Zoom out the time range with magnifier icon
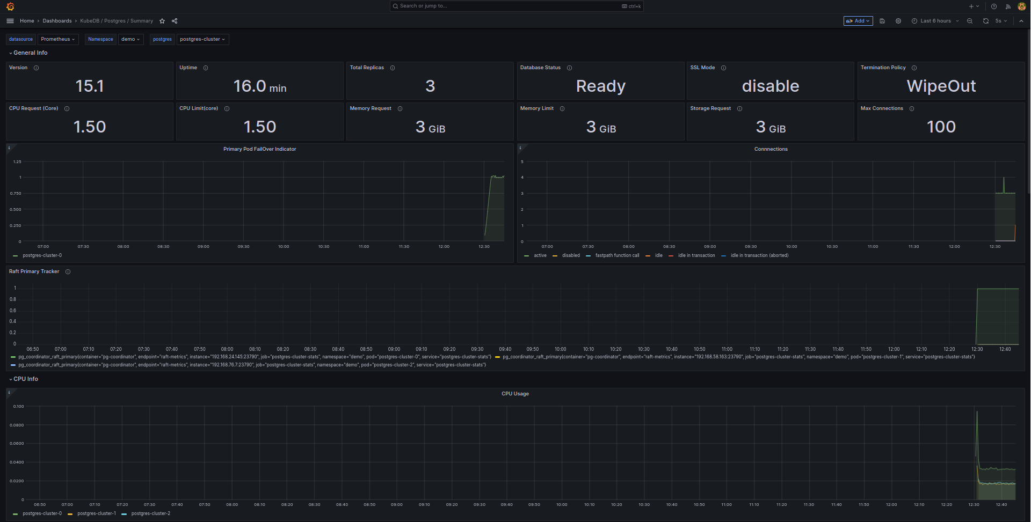1031x522 pixels. (969, 21)
